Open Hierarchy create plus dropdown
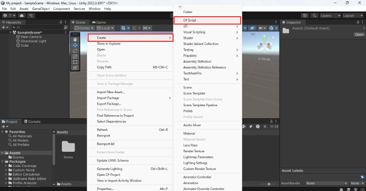This screenshot has width=366, height=191. (x=5, y=27)
